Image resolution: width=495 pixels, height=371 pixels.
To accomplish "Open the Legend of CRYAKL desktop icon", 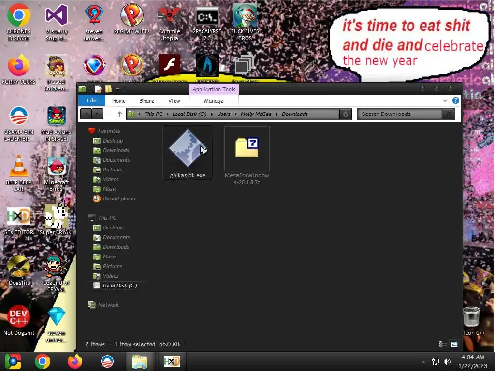I will 57,274.
